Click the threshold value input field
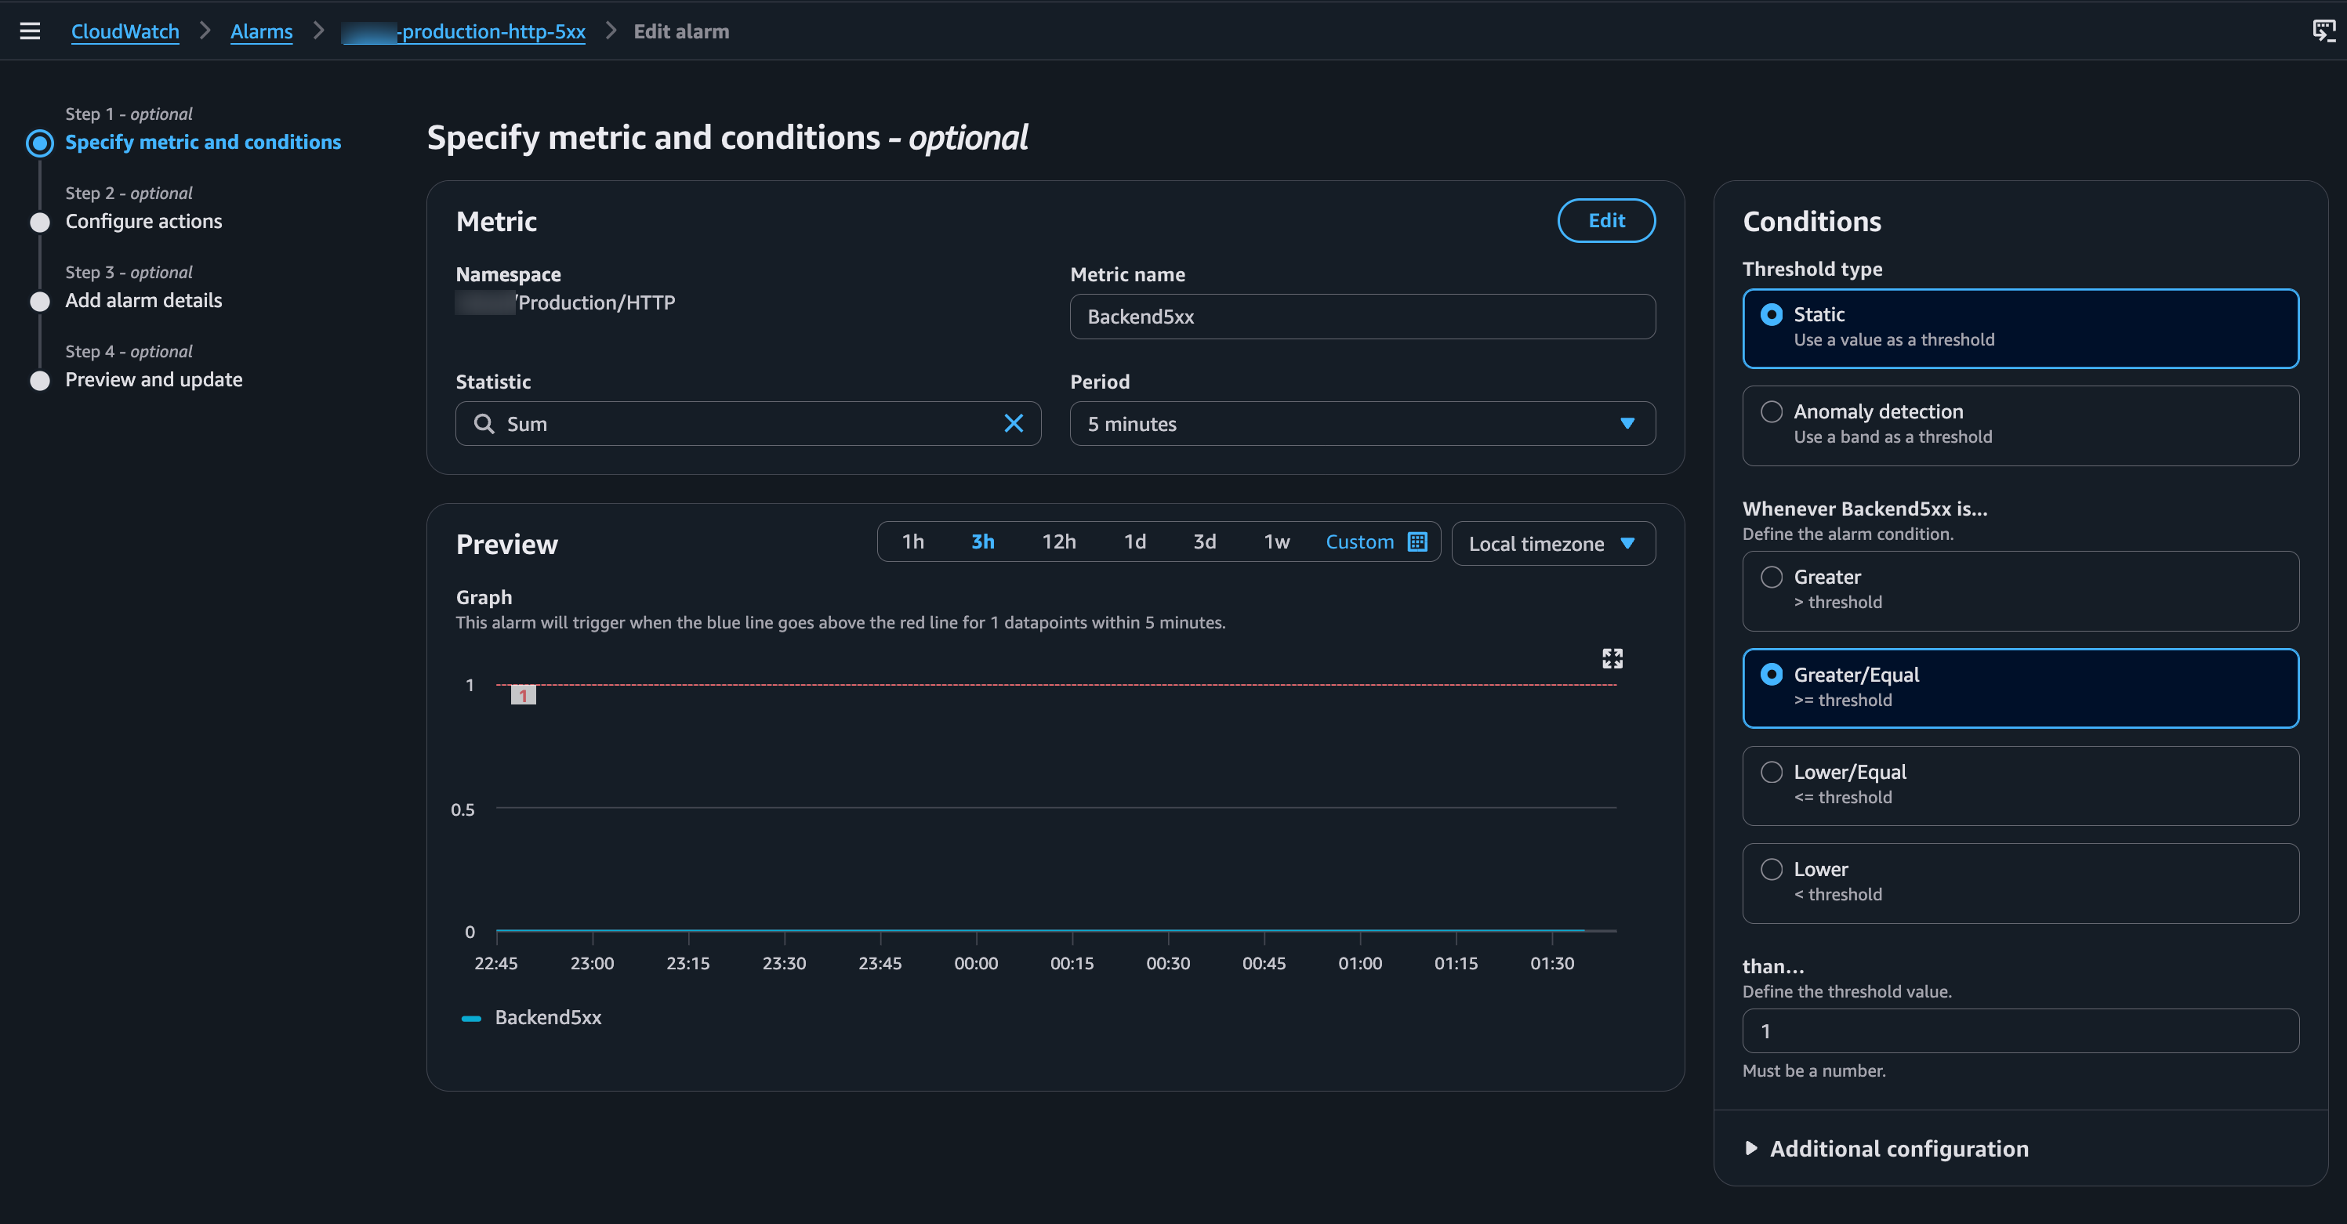Image resolution: width=2347 pixels, height=1224 pixels. pos(2020,1031)
